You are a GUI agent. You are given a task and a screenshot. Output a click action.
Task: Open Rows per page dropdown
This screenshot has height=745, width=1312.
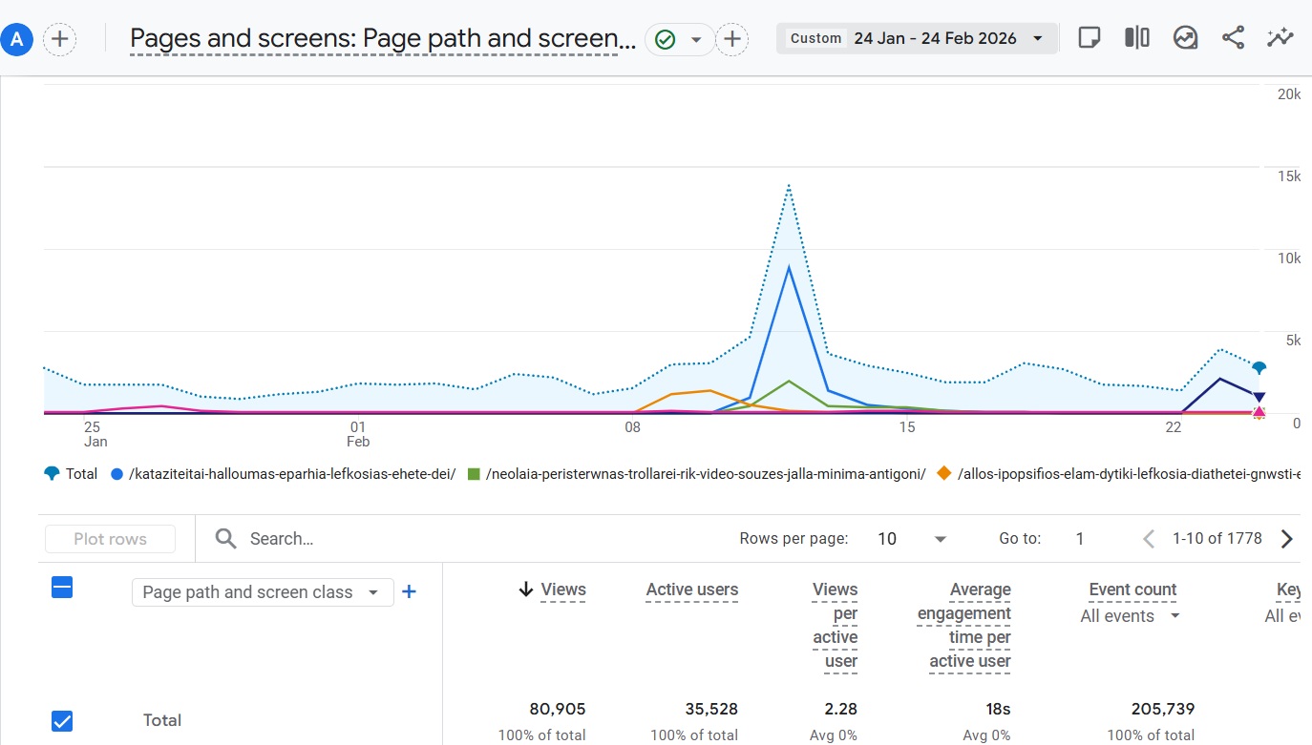pyautogui.click(x=912, y=539)
